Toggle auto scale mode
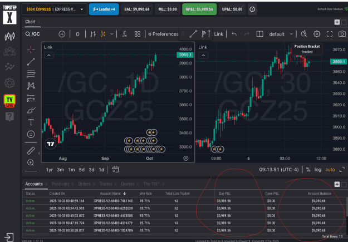The image size is (348, 242). tap(330, 170)
